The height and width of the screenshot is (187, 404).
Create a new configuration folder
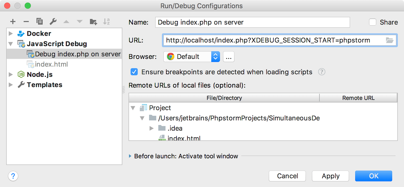point(93,22)
